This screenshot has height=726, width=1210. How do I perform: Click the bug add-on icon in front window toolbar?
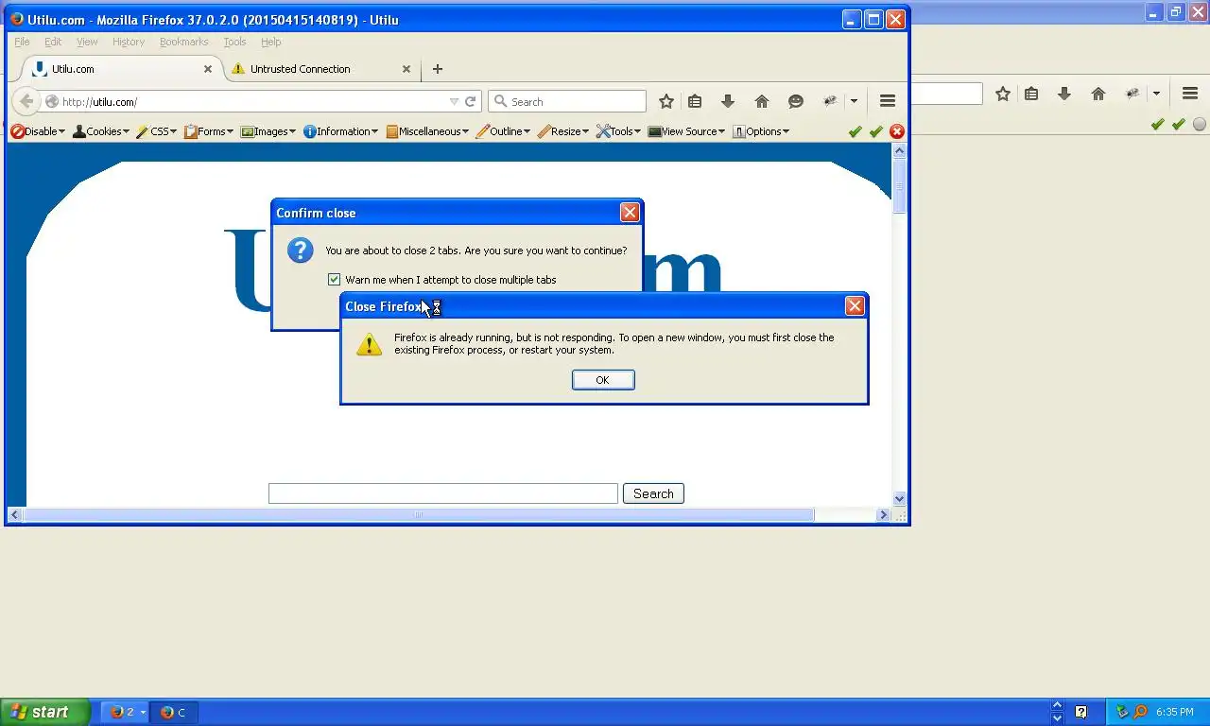tap(830, 101)
